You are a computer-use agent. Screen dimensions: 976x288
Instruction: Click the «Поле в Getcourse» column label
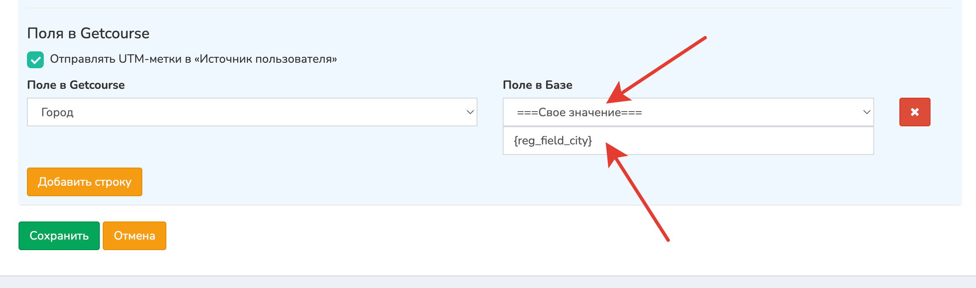[x=76, y=85]
